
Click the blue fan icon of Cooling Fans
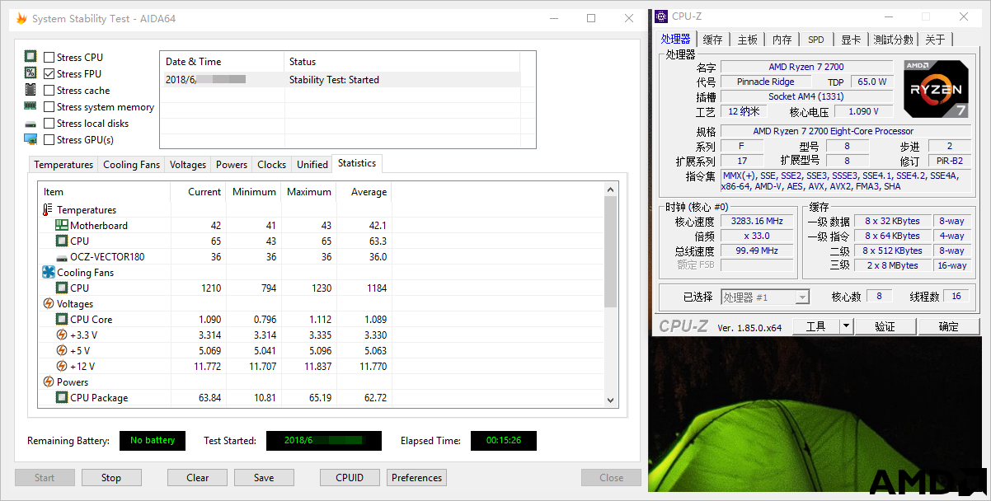point(48,272)
